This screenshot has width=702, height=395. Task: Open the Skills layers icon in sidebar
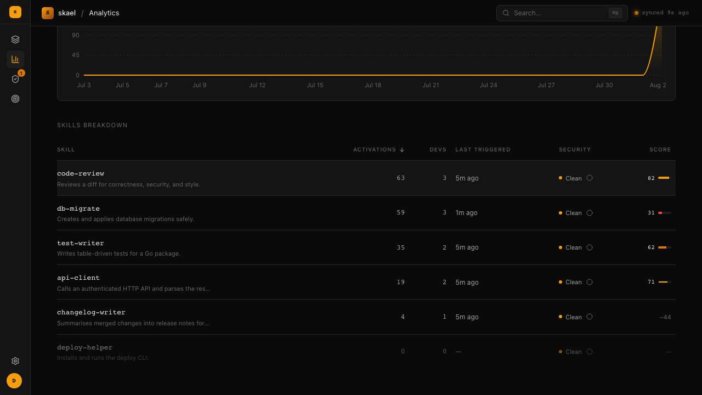[15, 39]
